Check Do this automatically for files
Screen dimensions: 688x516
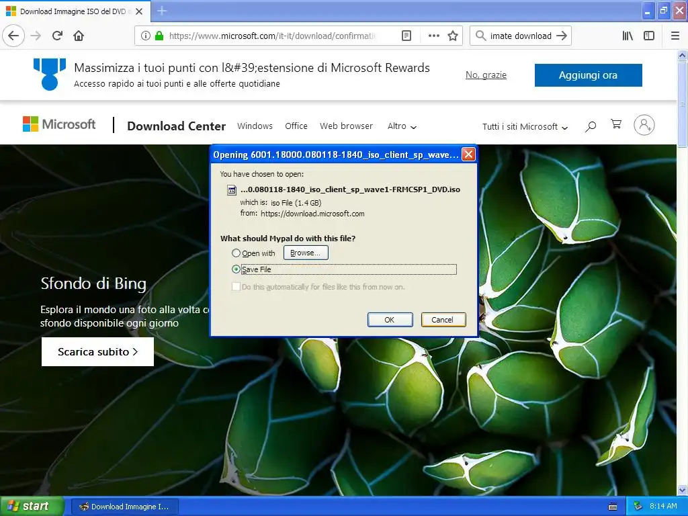(236, 286)
